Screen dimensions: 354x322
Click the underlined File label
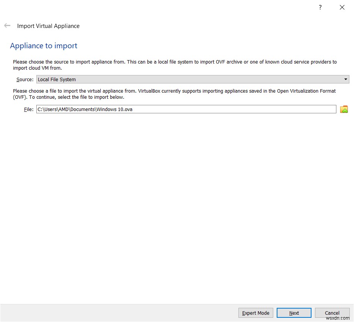pos(28,109)
